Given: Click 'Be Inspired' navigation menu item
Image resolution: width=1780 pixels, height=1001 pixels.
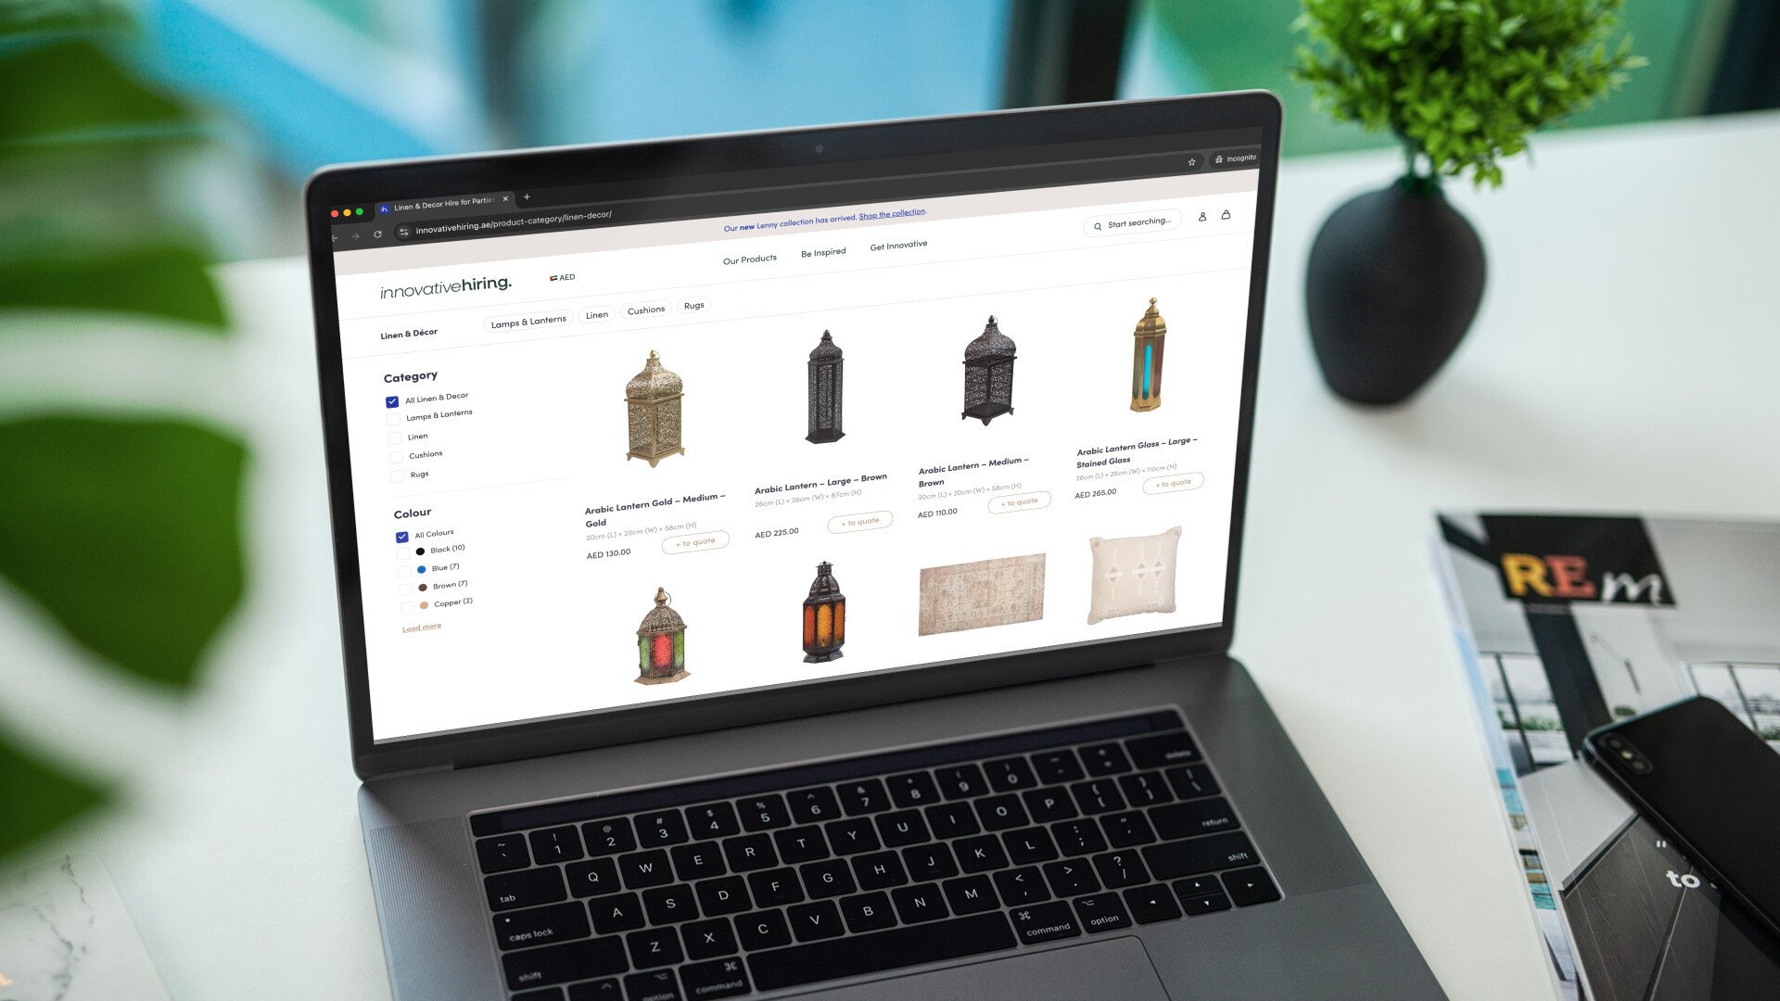Looking at the screenshot, I should pyautogui.click(x=822, y=246).
